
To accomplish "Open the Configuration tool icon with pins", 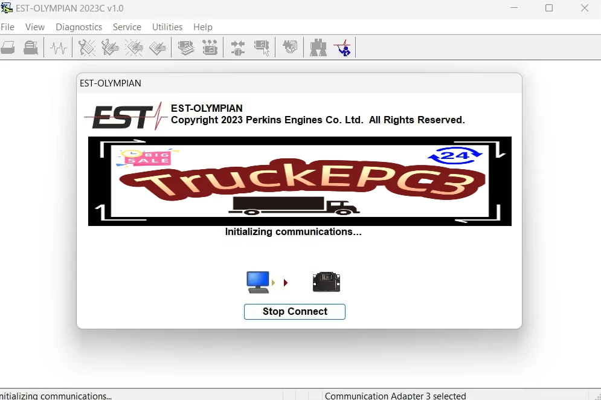I will click(x=210, y=48).
